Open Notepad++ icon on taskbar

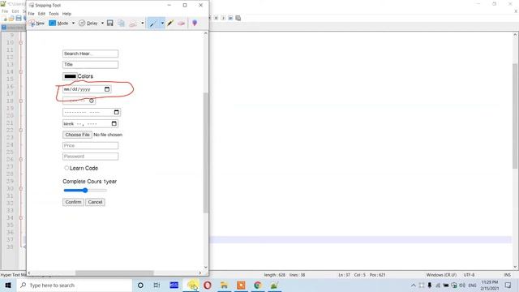[x=274, y=285]
